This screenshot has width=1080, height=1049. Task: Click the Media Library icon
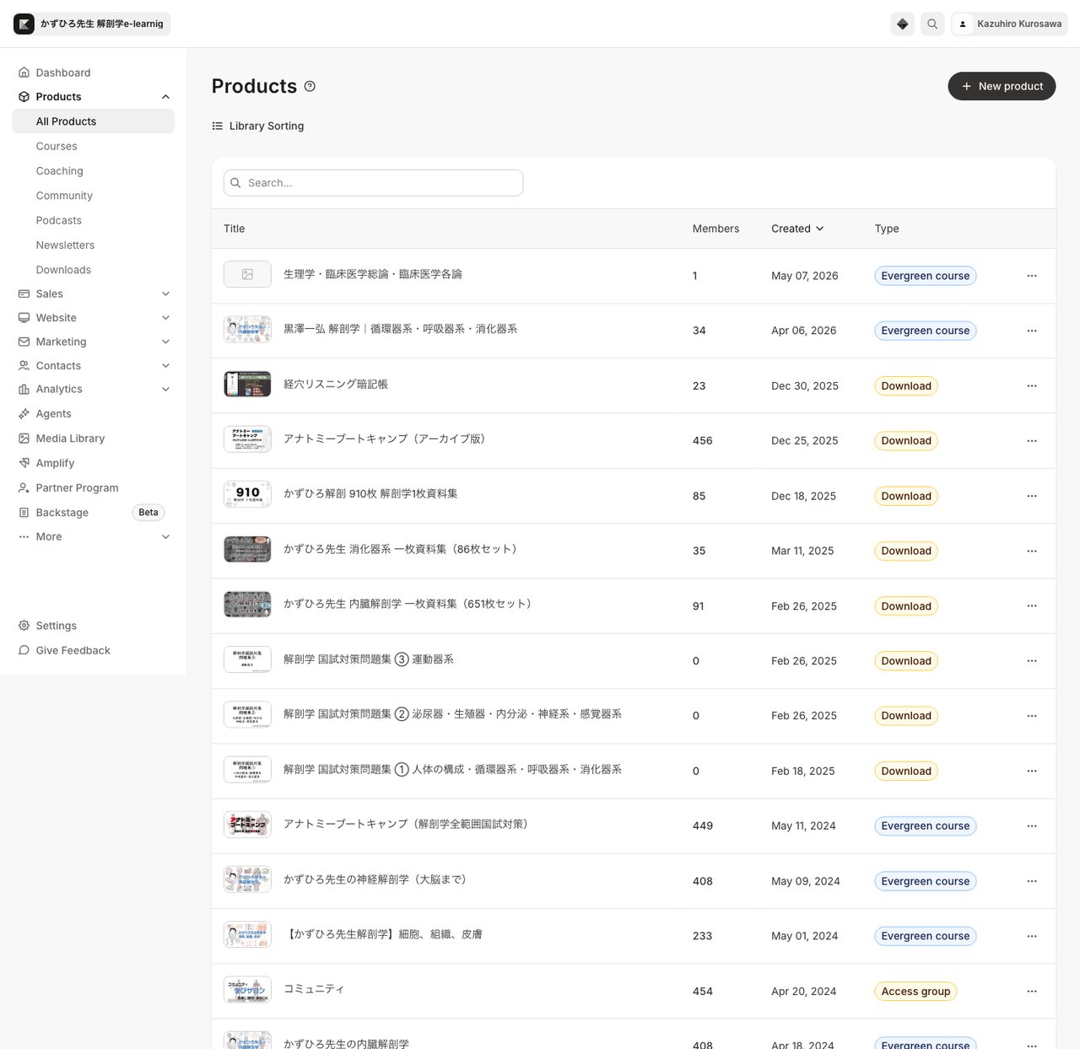point(24,438)
